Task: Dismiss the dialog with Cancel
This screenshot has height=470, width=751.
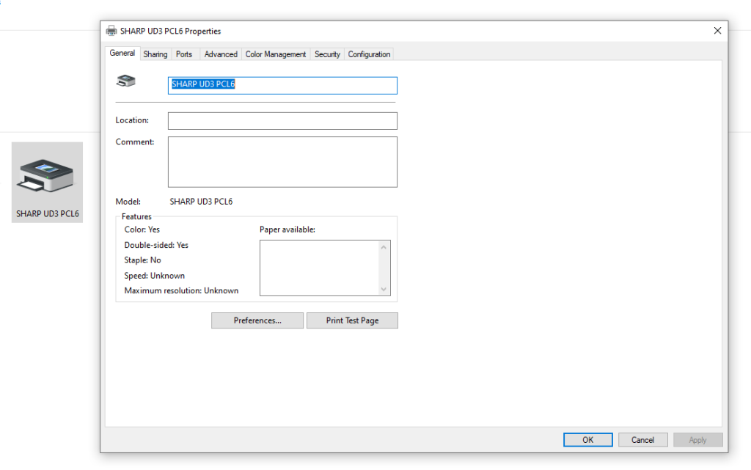Action: pyautogui.click(x=642, y=439)
